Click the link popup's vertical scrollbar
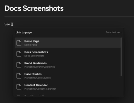Viewport: 134px width, 103px height. pos(121,57)
